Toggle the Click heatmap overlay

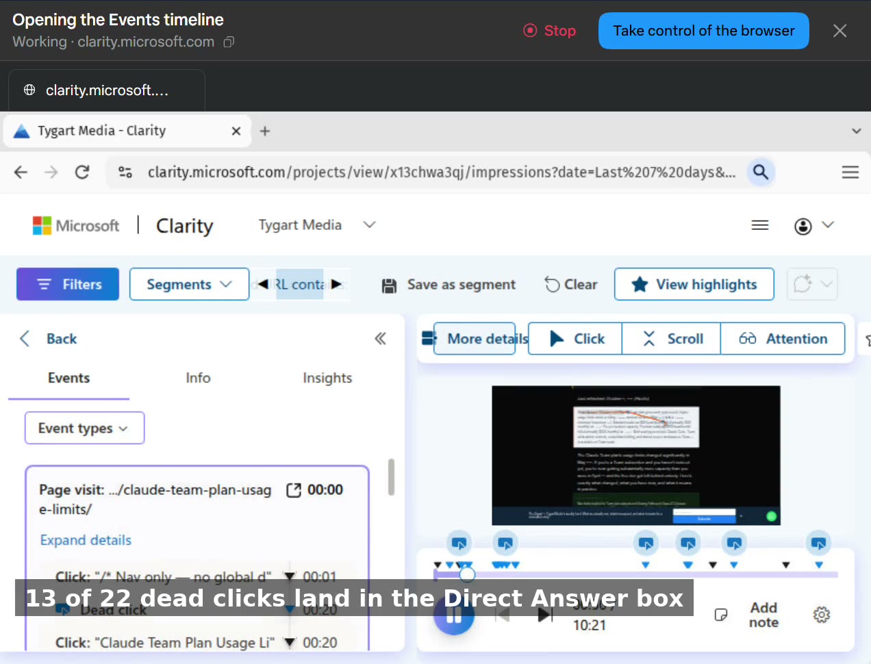(x=575, y=339)
